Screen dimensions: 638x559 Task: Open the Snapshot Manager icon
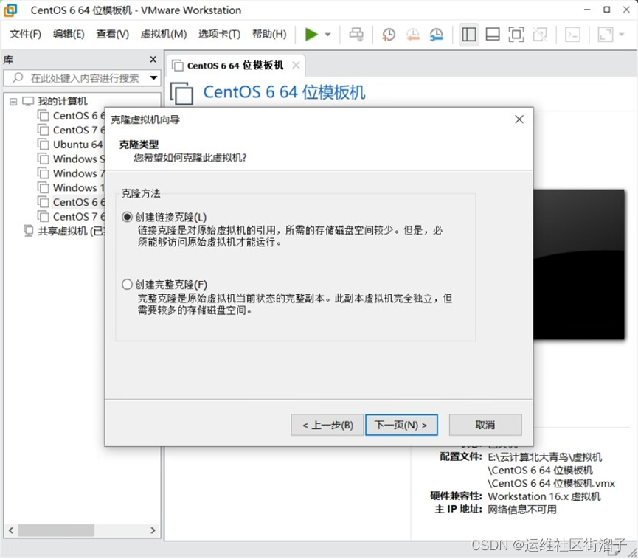click(437, 35)
